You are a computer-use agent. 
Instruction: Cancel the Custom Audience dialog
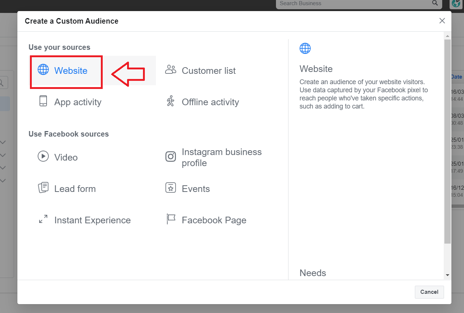[x=429, y=292]
